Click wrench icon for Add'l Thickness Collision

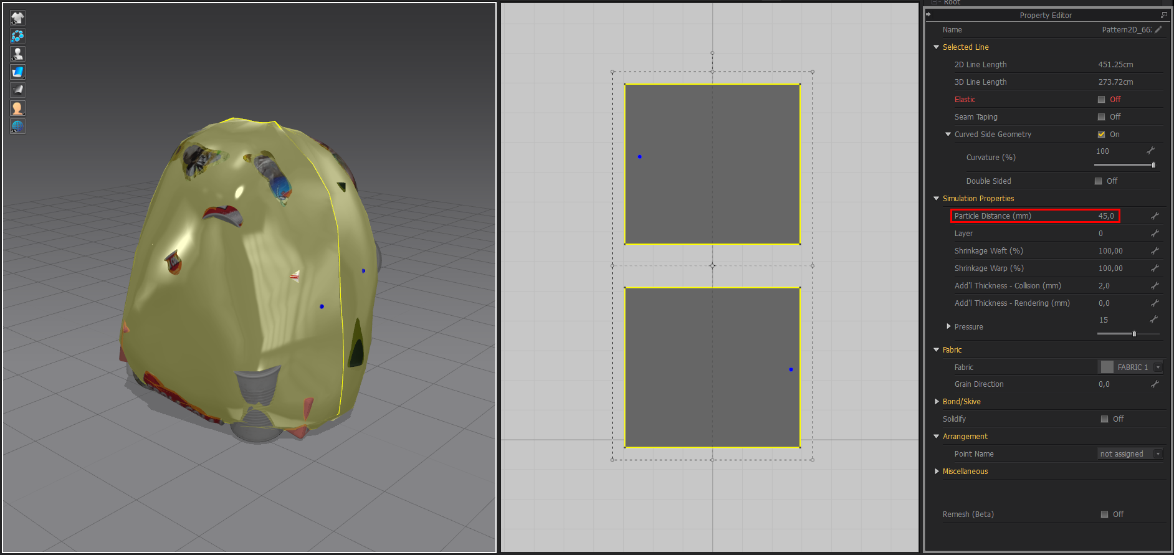(1155, 286)
